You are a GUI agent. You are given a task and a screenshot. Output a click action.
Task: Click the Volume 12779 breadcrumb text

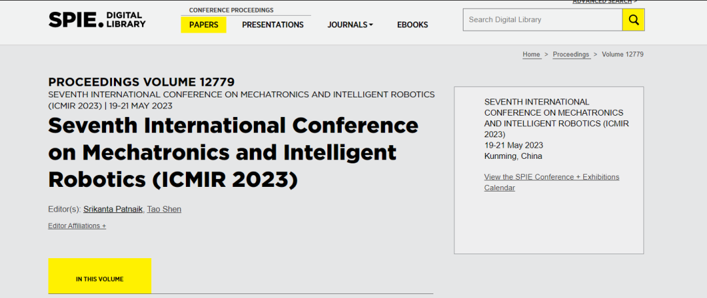click(x=623, y=54)
